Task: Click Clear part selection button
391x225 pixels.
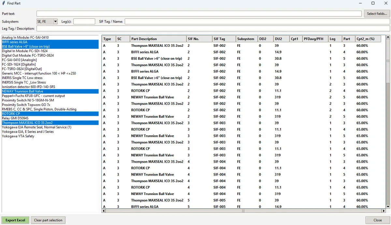Action: click(48, 220)
